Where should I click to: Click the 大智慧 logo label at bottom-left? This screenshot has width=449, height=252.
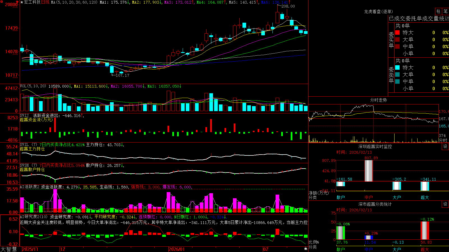(x=9, y=249)
